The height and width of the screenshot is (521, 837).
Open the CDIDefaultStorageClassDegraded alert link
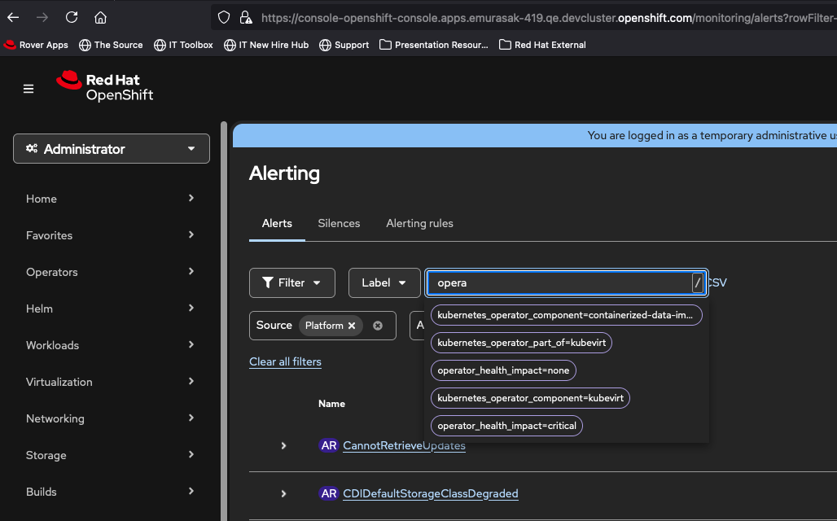[430, 493]
